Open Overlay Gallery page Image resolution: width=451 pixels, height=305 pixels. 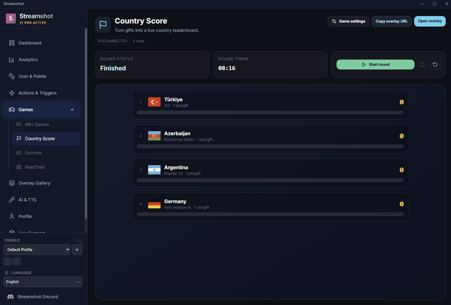tap(41, 183)
